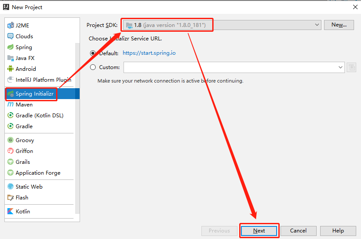Click the Project SDK label

[x=102, y=25]
